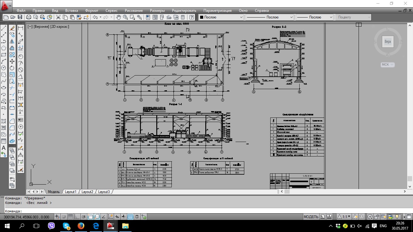Select the Line drawing tool
Viewport: 413px width, 232px height.
pos(4,28)
